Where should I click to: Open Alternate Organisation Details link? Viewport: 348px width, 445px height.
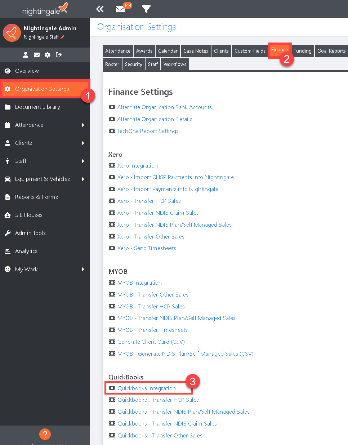[x=155, y=119]
